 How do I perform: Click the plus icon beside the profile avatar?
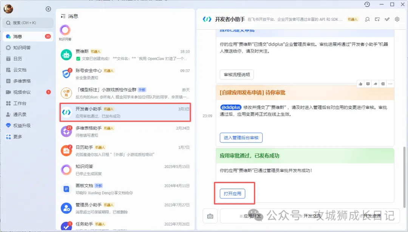click(x=48, y=9)
